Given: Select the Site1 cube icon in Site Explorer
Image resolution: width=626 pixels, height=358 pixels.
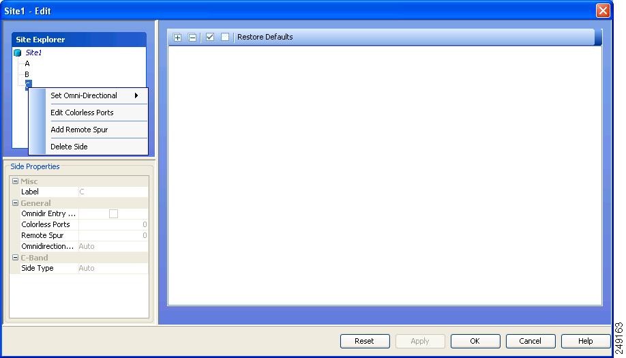Looking at the screenshot, I should (x=18, y=53).
